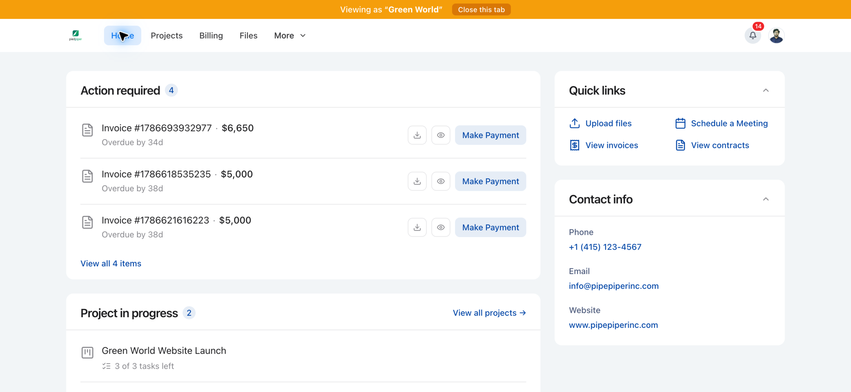The height and width of the screenshot is (392, 851).
Task: Click the document icon for invoice #1786621616223
Action: click(87, 222)
